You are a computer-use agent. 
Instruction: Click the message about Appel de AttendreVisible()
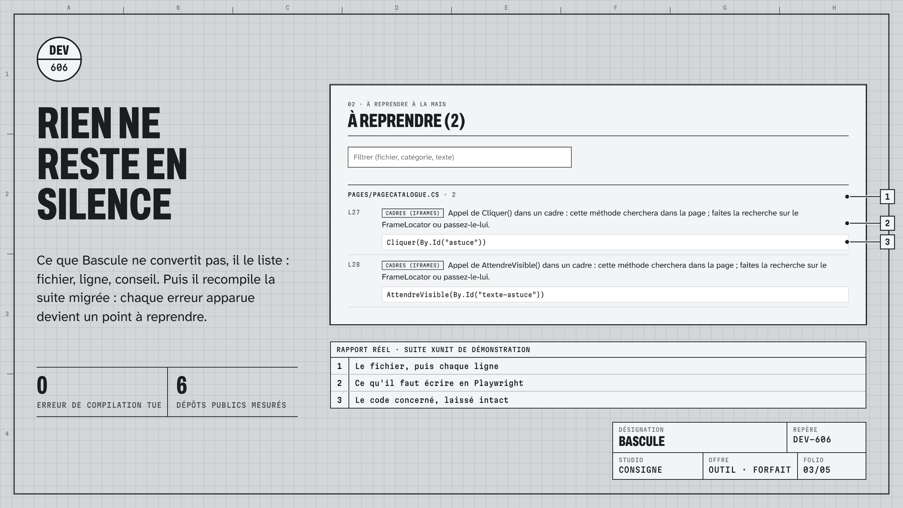[x=605, y=271]
